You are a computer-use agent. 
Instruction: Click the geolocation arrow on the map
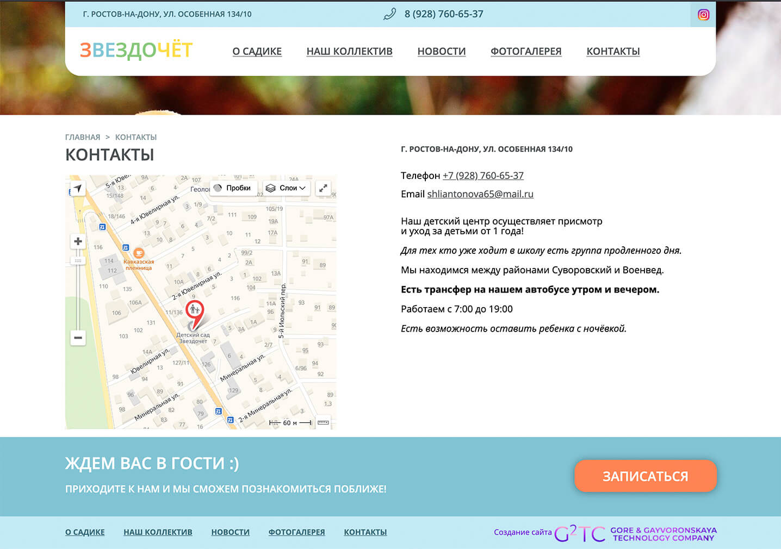[x=78, y=189]
